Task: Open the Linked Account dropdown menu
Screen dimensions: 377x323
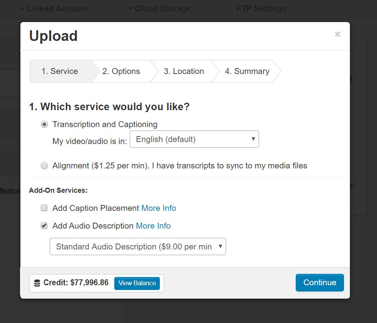Action: tap(54, 9)
